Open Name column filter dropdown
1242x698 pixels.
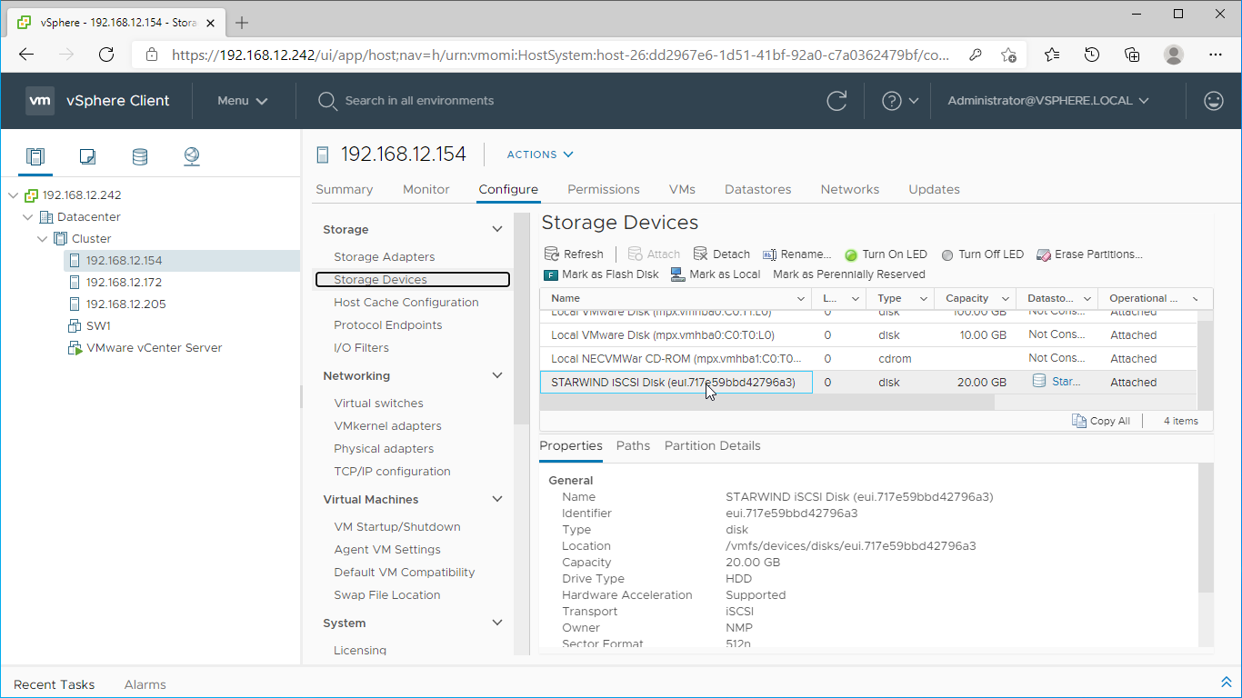pos(801,298)
